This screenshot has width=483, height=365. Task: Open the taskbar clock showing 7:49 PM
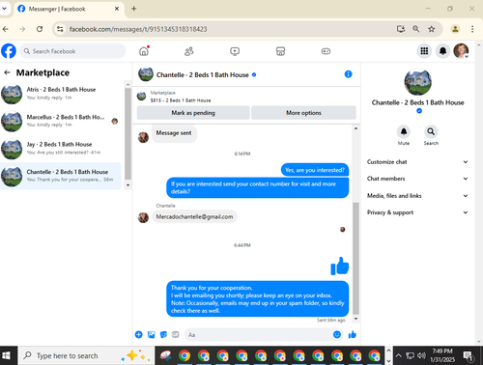[442, 355]
